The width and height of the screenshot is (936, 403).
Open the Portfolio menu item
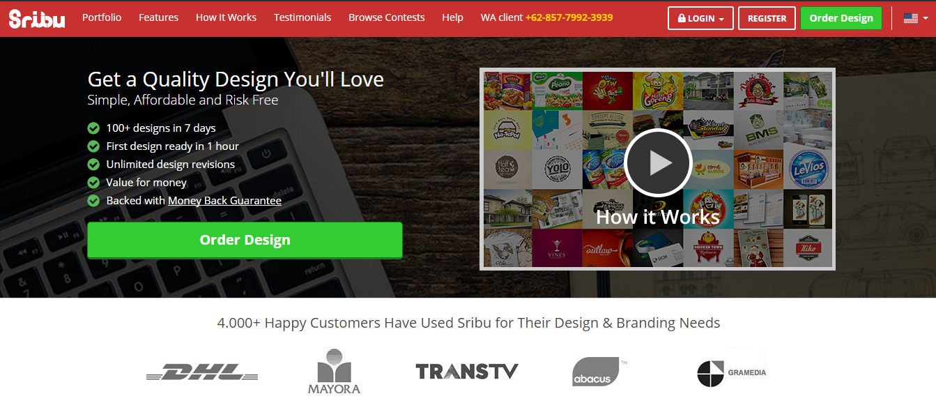pos(102,17)
